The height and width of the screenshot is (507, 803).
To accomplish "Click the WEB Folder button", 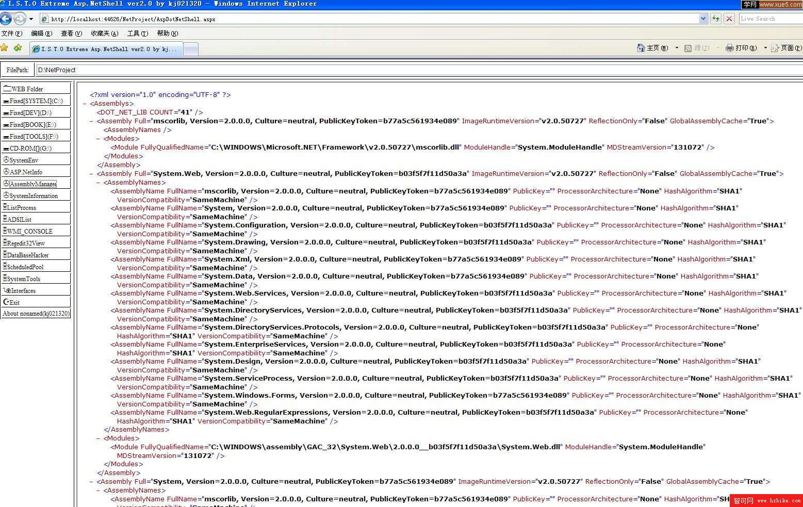I will [36, 89].
